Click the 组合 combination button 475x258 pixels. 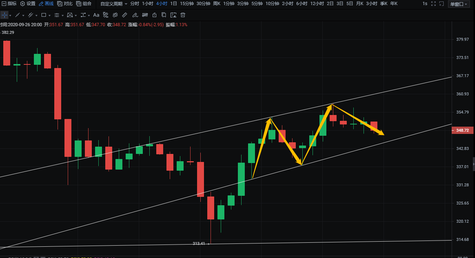(84, 4)
